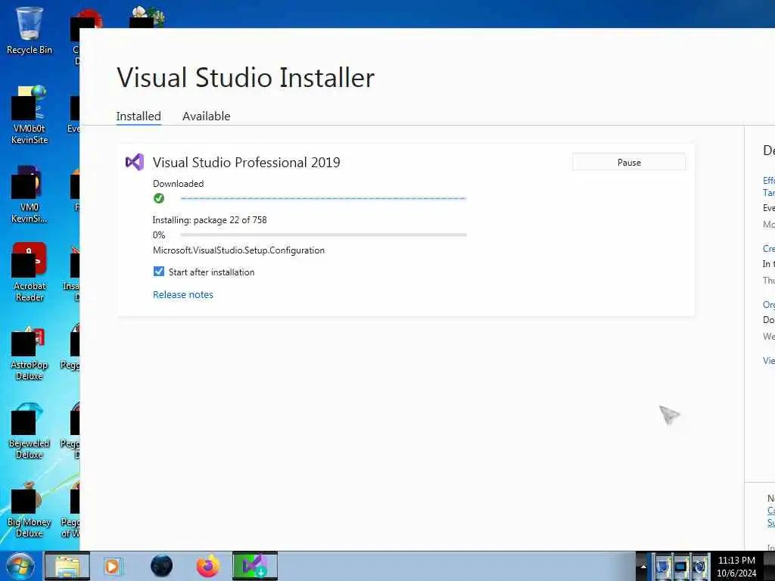Select the Bejeweled Deluxe desktop icon
The height and width of the screenshot is (581, 775).
pyautogui.click(x=30, y=430)
